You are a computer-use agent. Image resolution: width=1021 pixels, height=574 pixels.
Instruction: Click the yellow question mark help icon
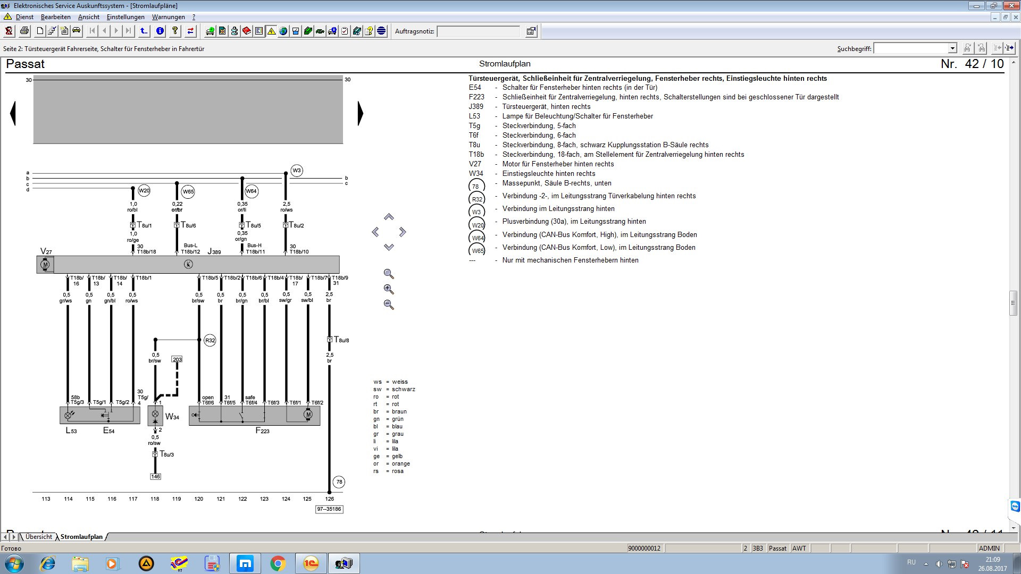(175, 31)
